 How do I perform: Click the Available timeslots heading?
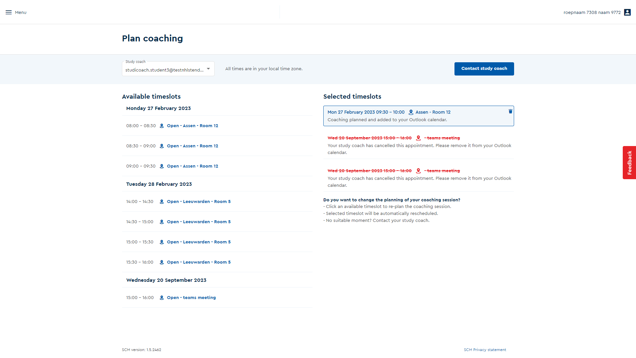coord(151,97)
